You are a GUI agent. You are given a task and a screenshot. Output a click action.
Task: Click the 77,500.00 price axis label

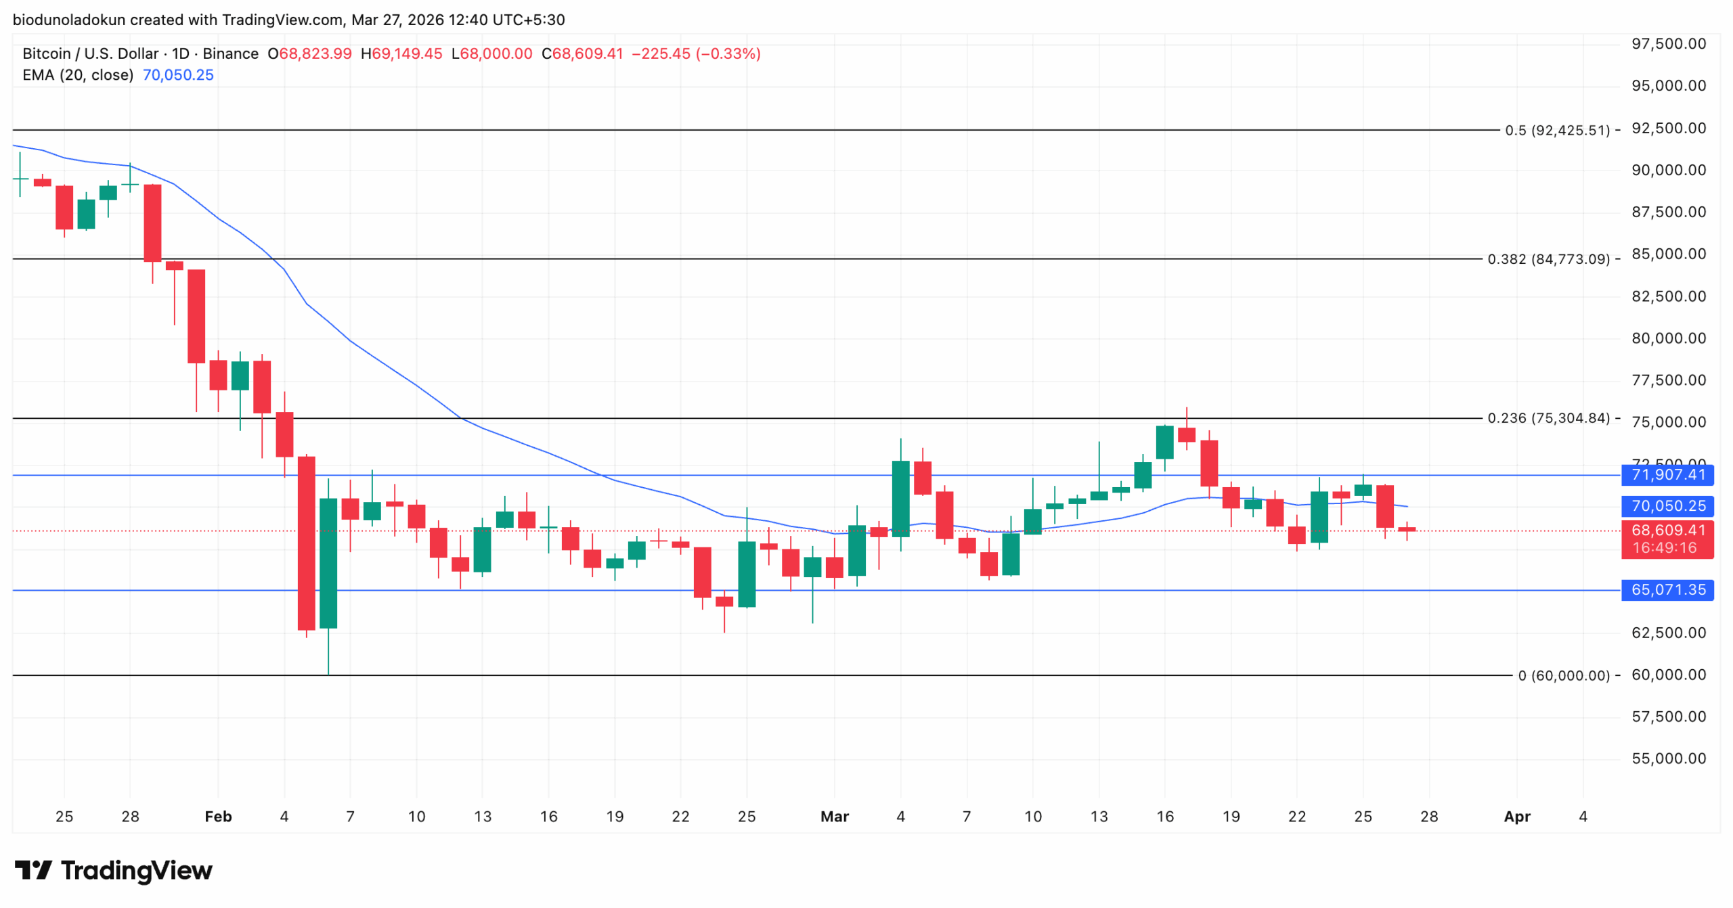point(1669,380)
